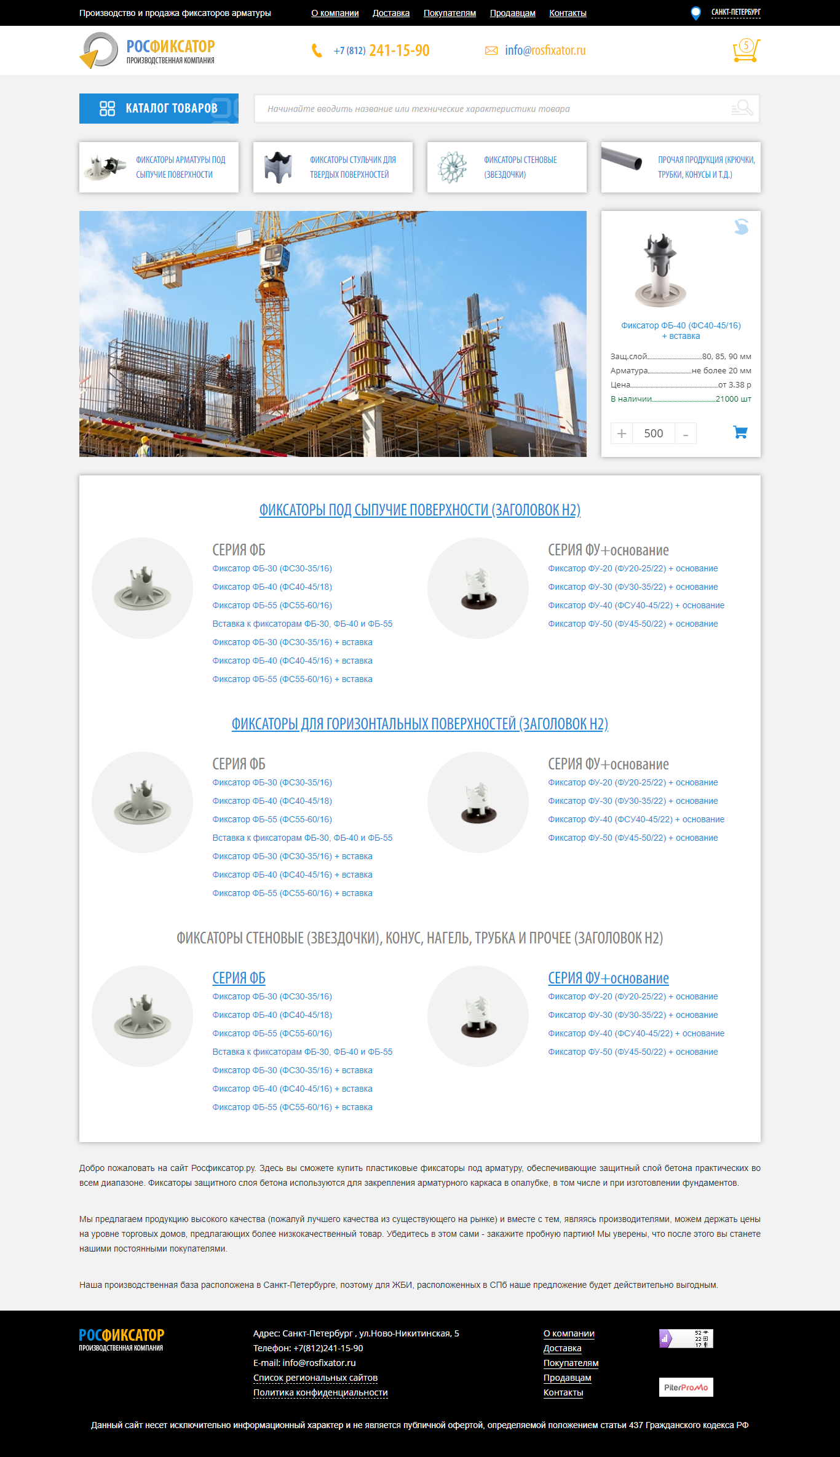Image resolution: width=840 pixels, height=1457 pixels.
Task: Open the shopping cart showing 5 items
Action: (747, 50)
